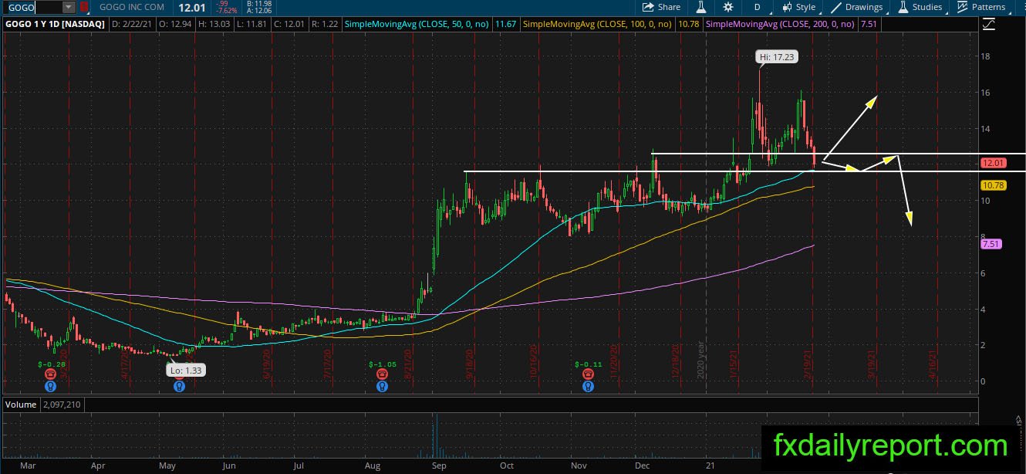Click the phone earnings icon near $-0.11
This screenshot has width=1026, height=474.
[x=589, y=374]
